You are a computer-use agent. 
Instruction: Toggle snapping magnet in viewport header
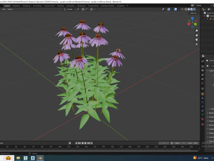[83, 9]
